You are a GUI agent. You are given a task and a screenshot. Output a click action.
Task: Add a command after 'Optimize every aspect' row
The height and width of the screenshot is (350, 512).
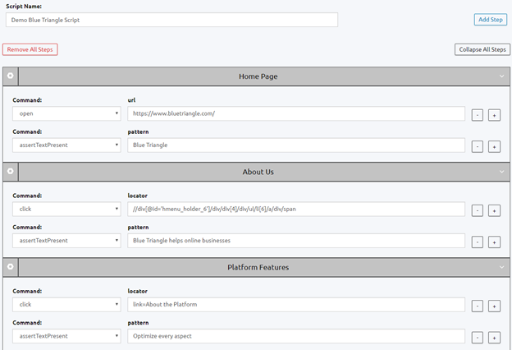pyautogui.click(x=495, y=338)
